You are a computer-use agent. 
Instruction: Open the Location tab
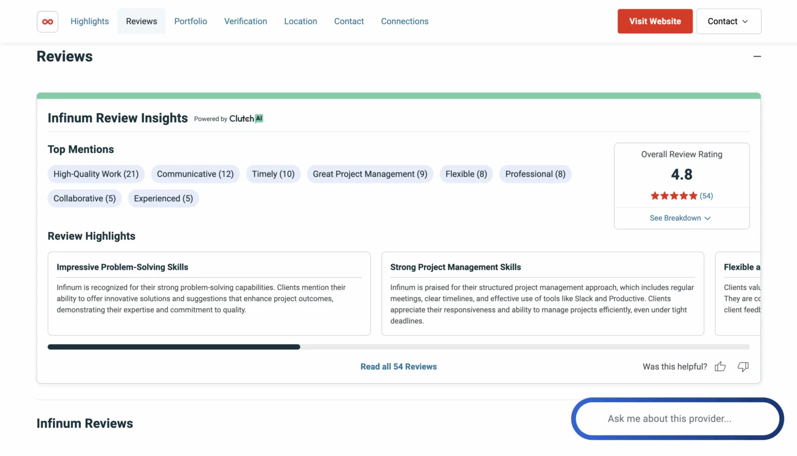coord(301,21)
